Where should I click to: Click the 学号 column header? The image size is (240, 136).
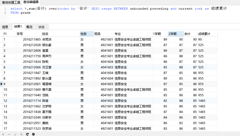[29, 34]
